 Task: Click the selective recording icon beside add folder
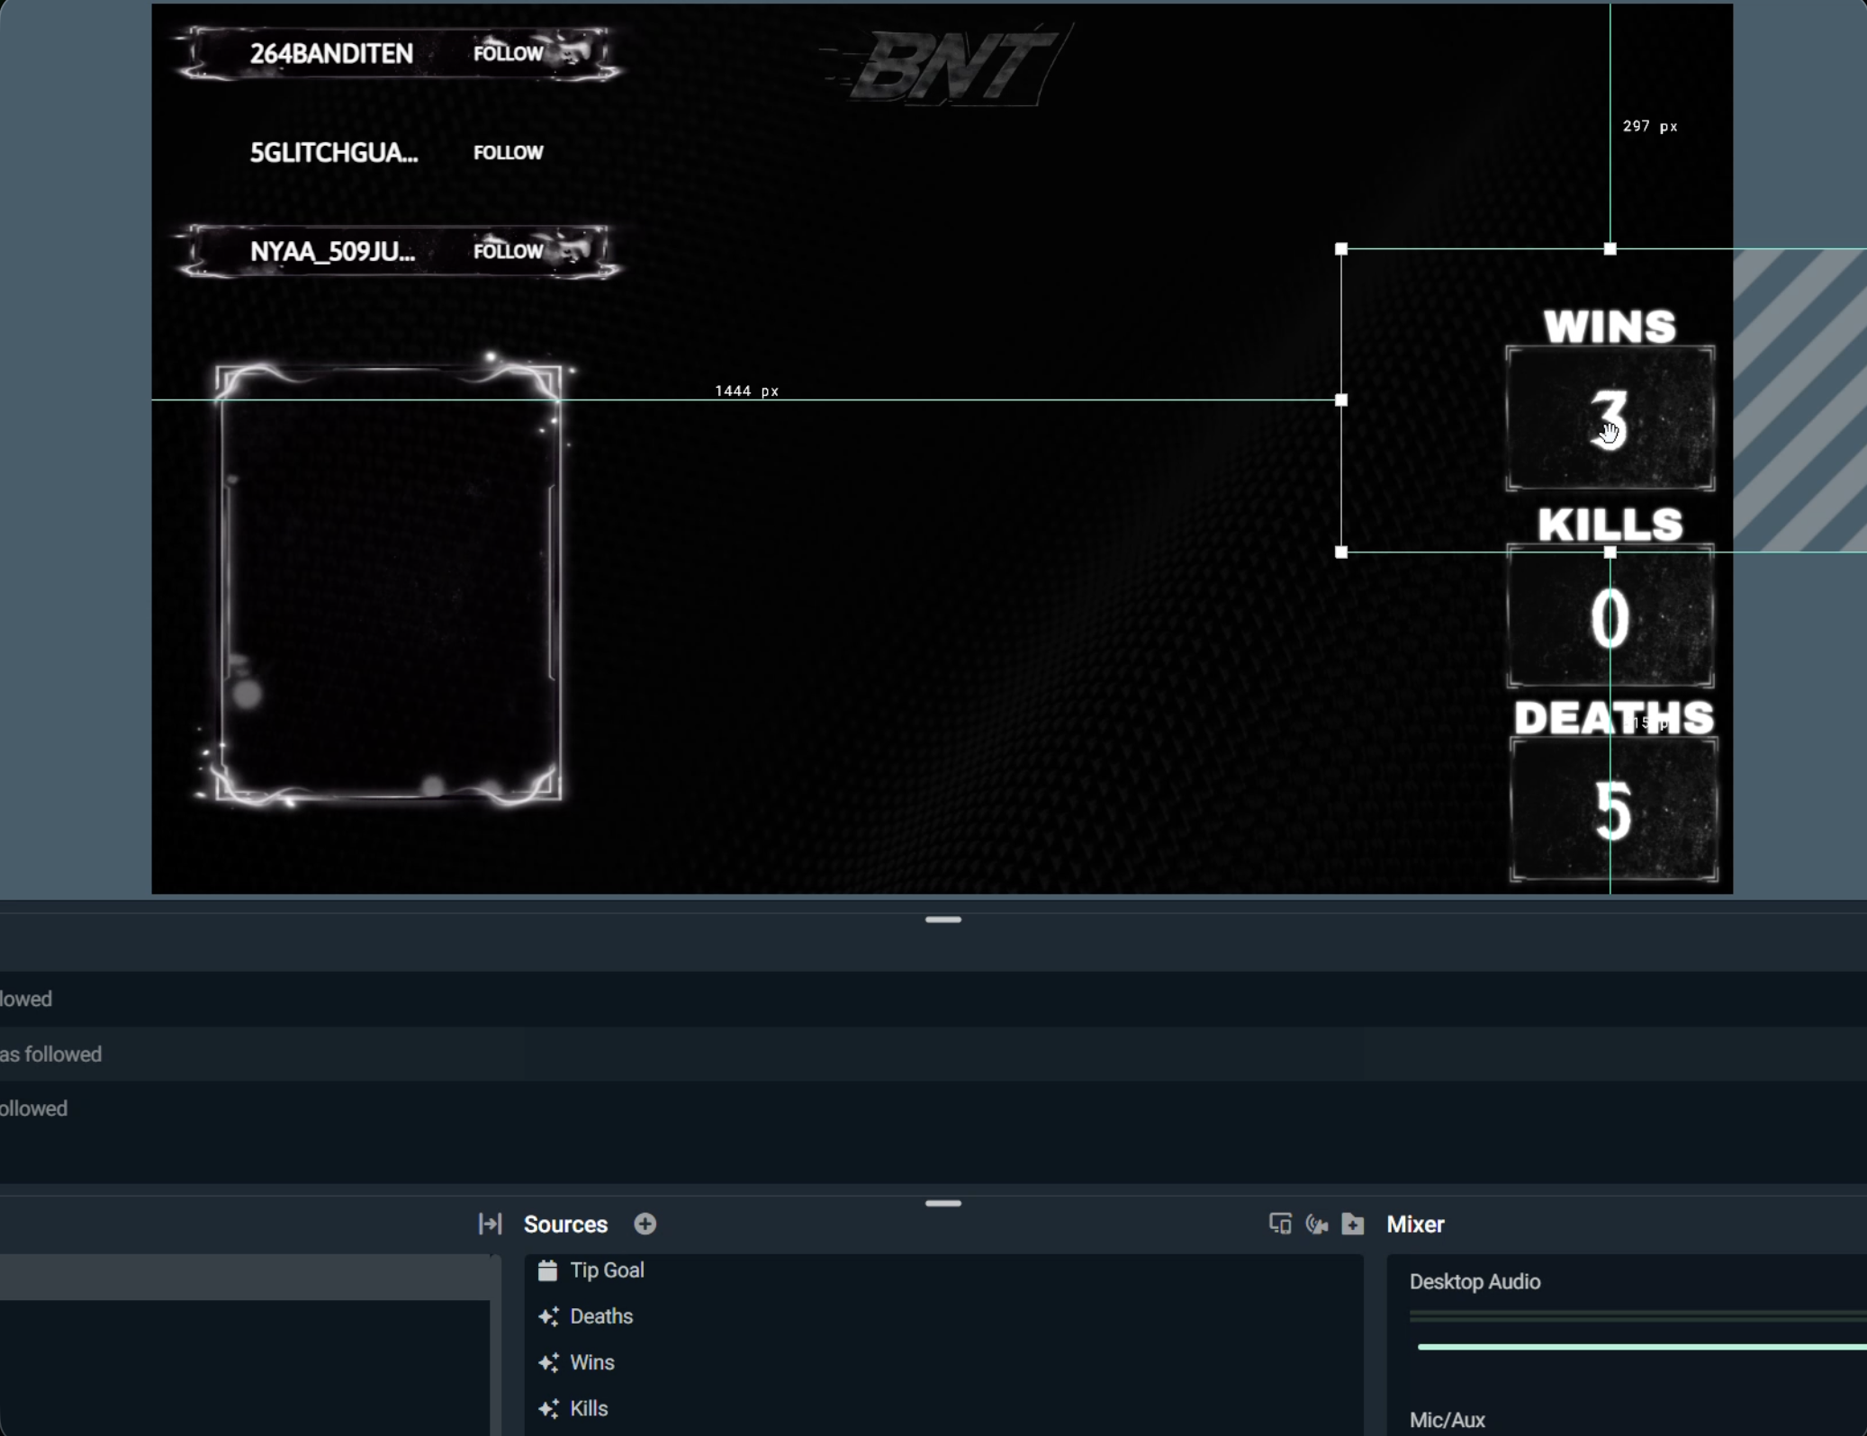[1317, 1224]
